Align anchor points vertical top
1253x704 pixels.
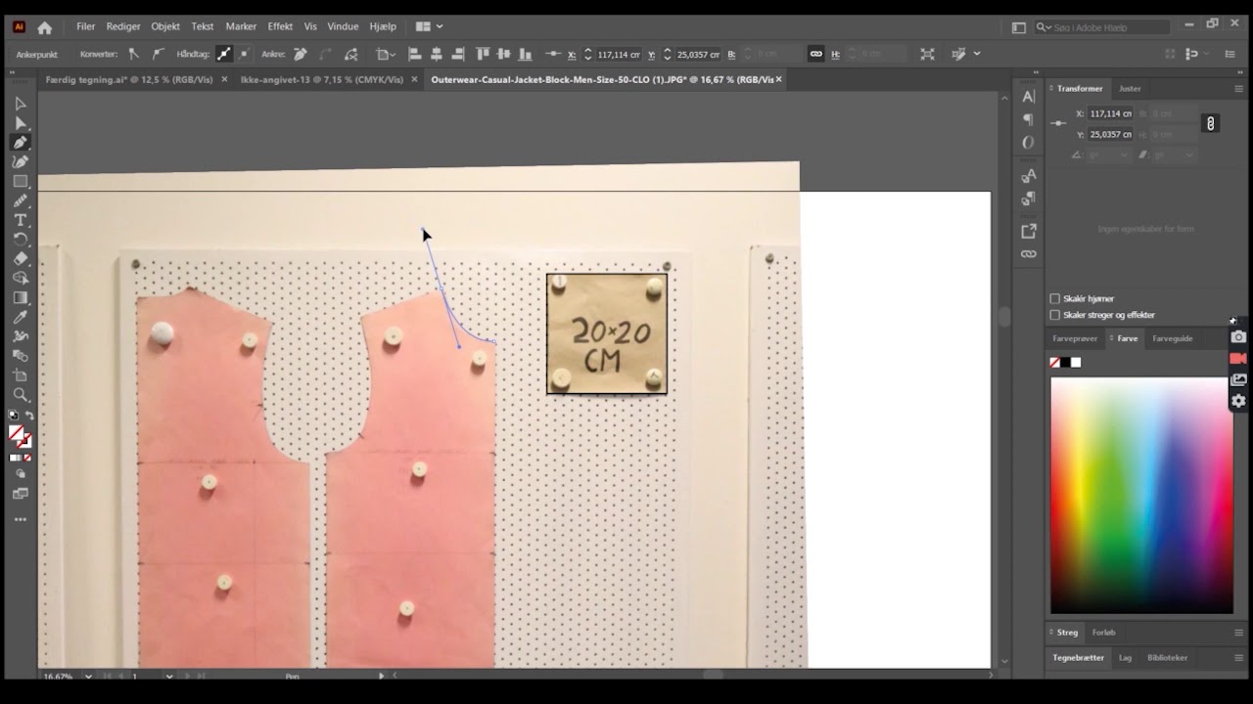pos(482,54)
